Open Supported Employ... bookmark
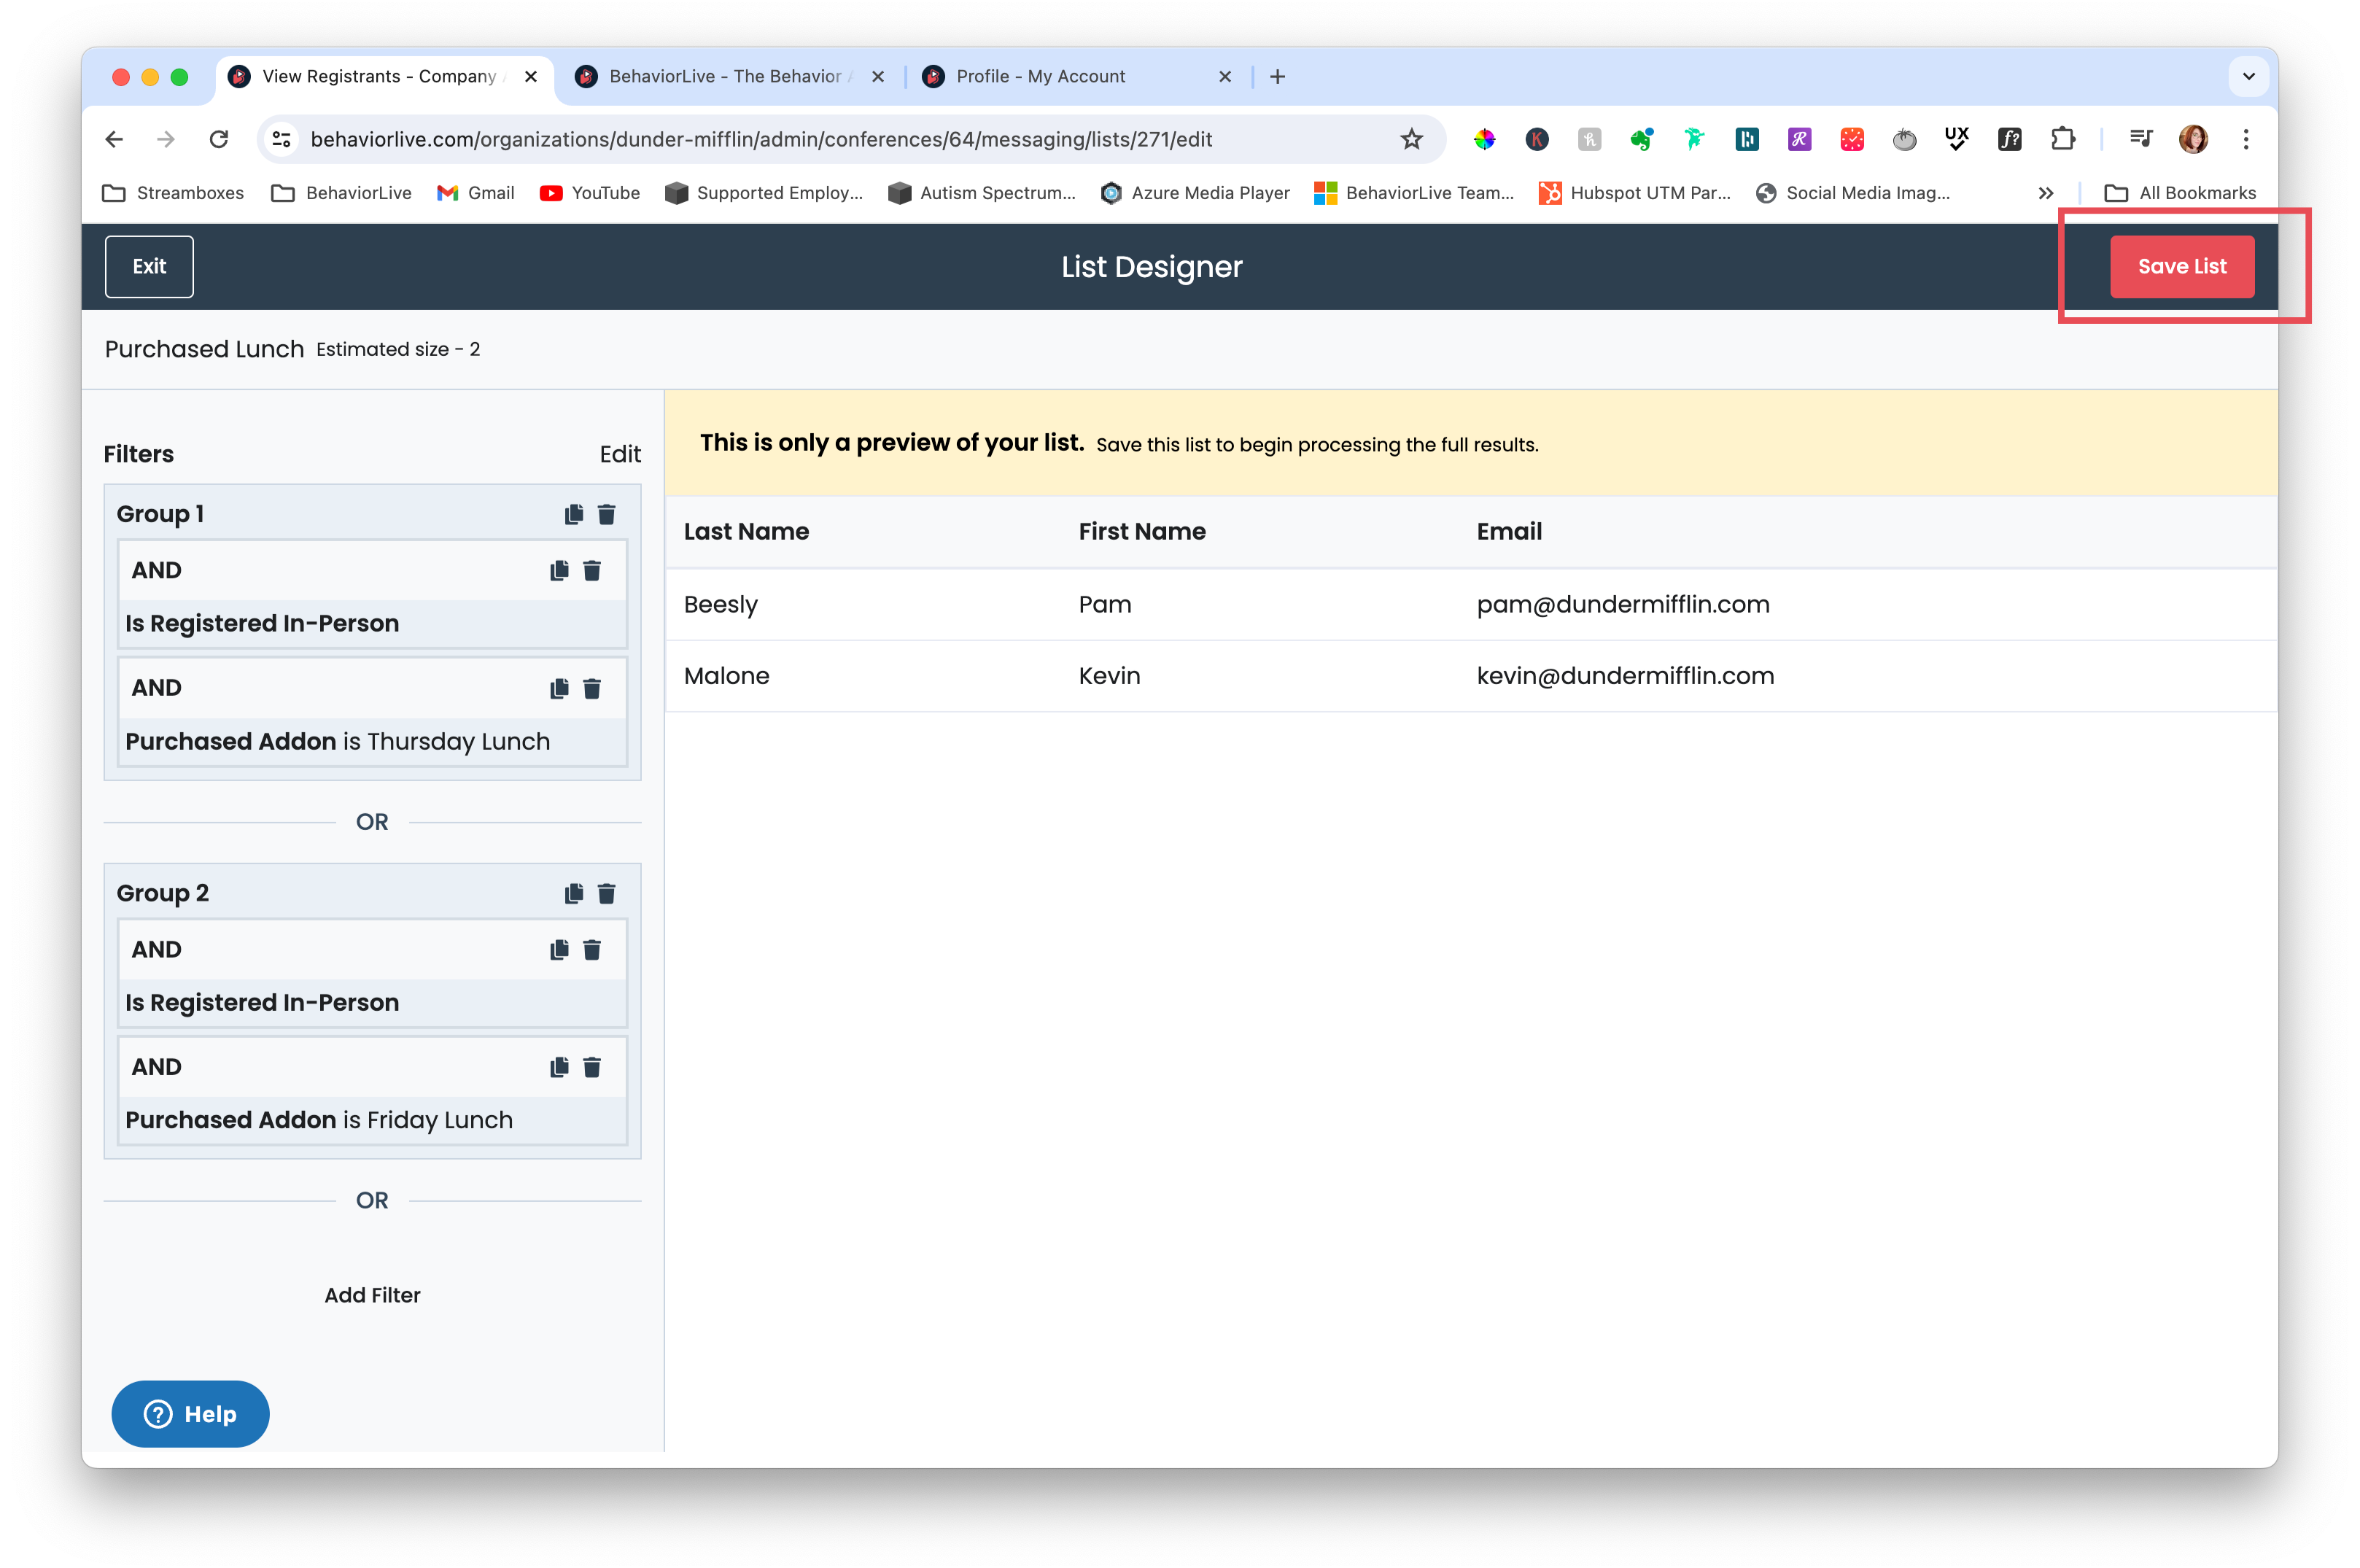The height and width of the screenshot is (1568, 2360). [764, 193]
